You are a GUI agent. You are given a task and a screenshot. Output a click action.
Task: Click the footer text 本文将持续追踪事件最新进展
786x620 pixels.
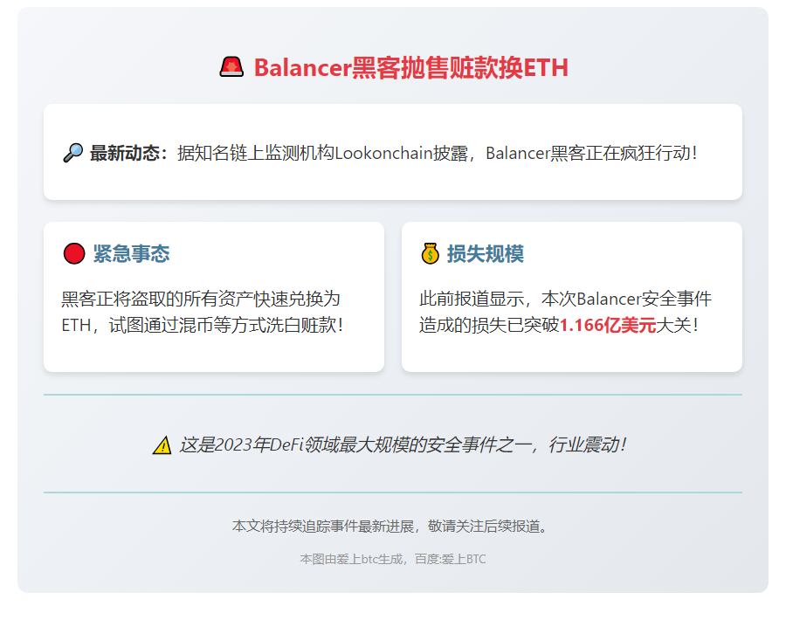(323, 527)
